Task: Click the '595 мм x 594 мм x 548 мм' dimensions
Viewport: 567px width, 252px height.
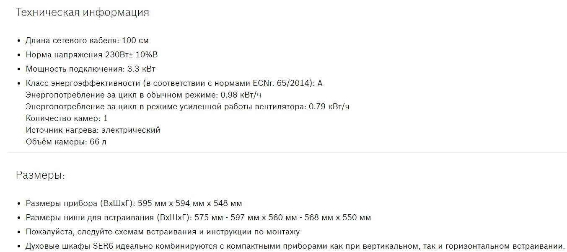Action: 190,204
